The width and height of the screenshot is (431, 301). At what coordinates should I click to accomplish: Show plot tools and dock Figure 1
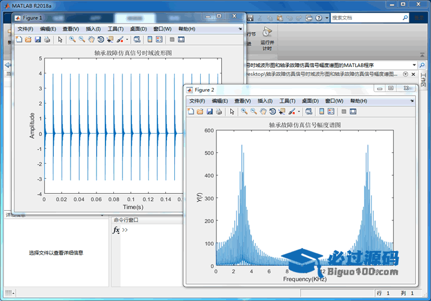click(181, 40)
